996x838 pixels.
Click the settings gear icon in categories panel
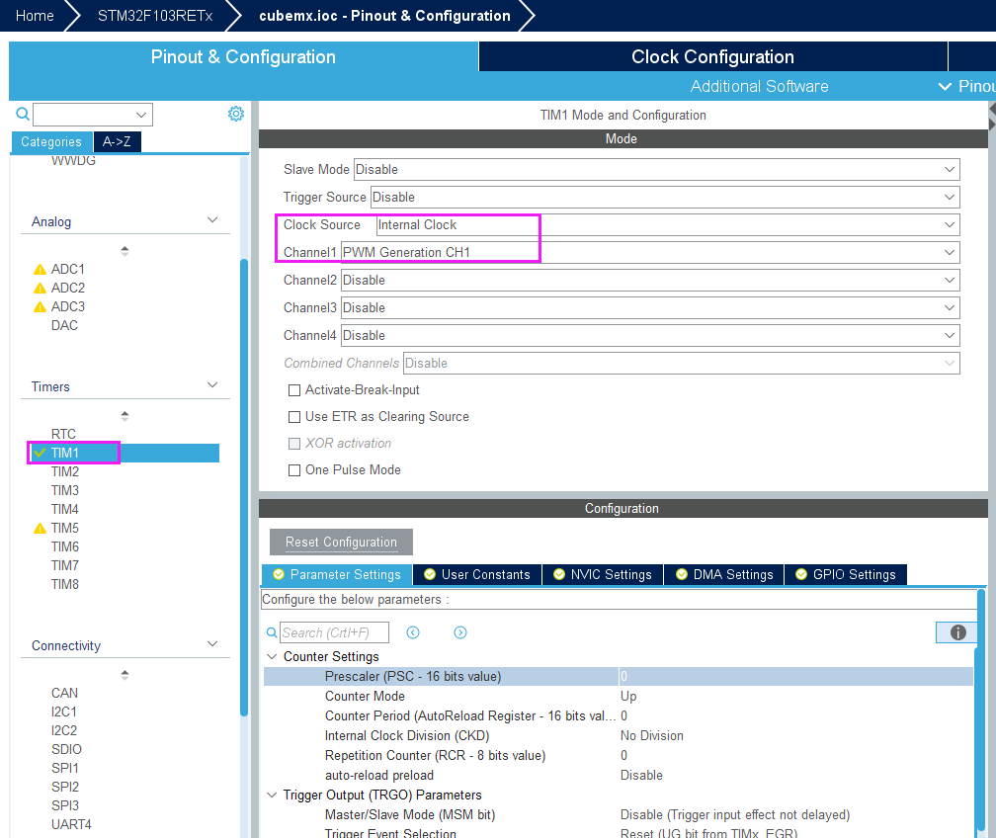236,114
